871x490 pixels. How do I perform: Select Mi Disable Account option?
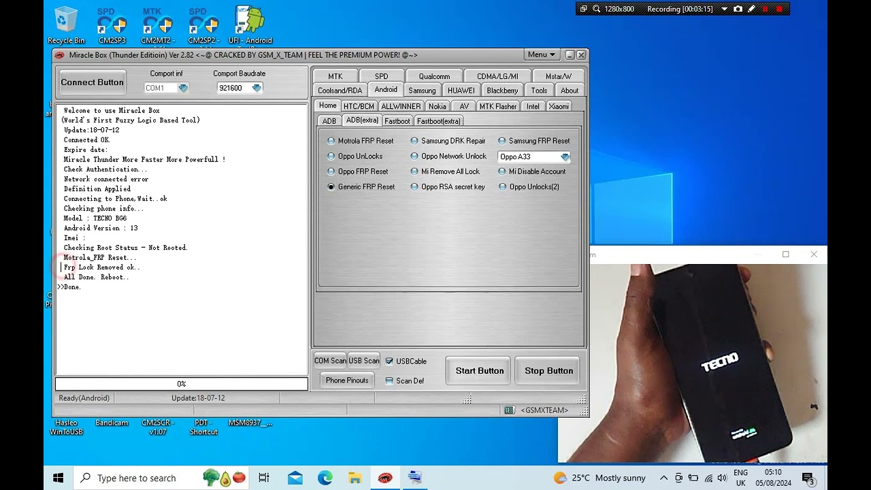click(532, 171)
